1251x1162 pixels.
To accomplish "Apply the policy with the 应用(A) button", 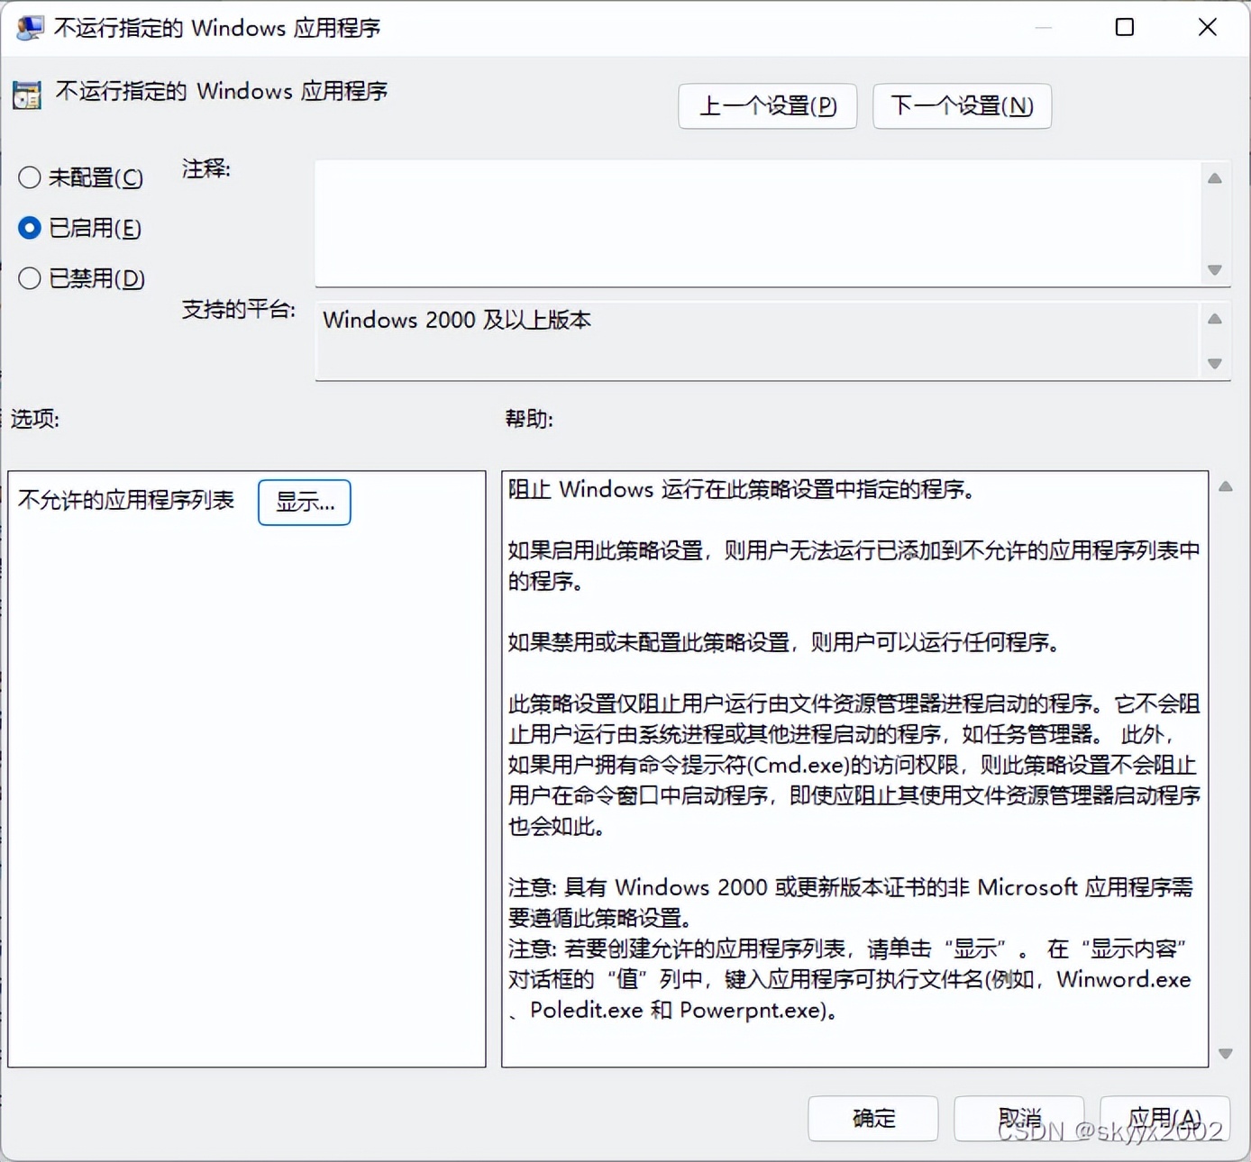I will pyautogui.click(x=1166, y=1118).
